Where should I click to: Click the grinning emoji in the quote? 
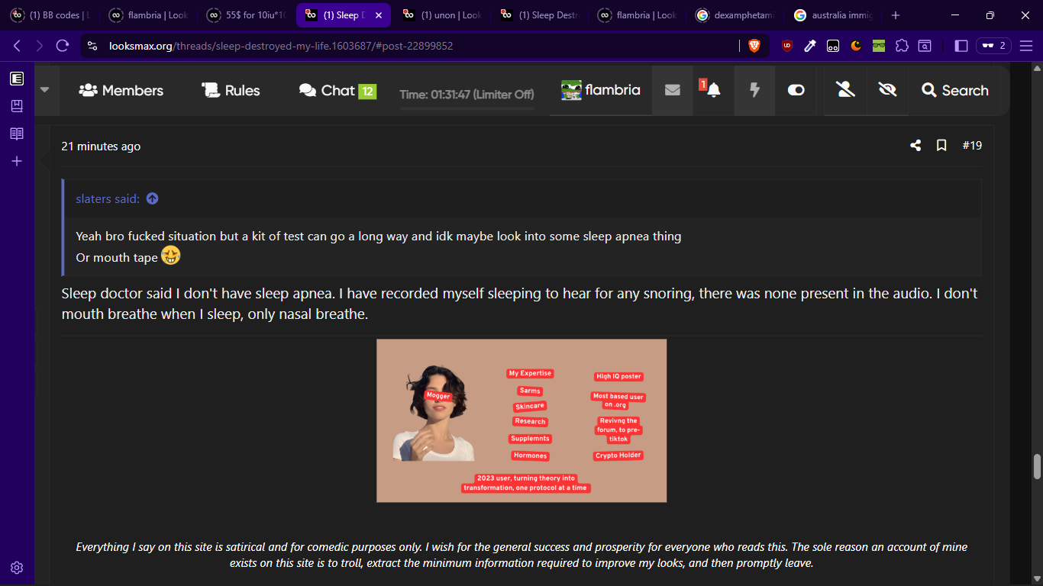click(170, 256)
